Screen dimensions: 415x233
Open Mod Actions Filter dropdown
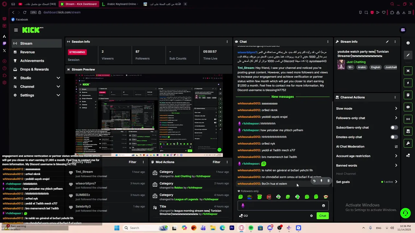coord(216,162)
